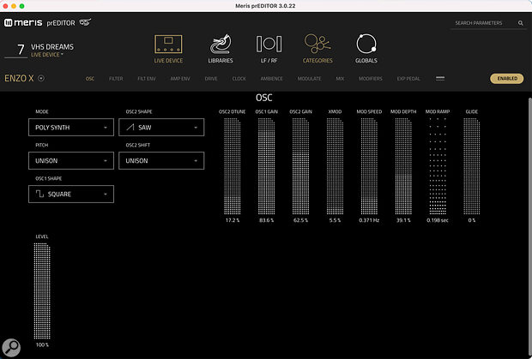Click the 17.2 % OSC2 DTUNE value
This screenshot has height=359, width=532.
pyautogui.click(x=233, y=220)
